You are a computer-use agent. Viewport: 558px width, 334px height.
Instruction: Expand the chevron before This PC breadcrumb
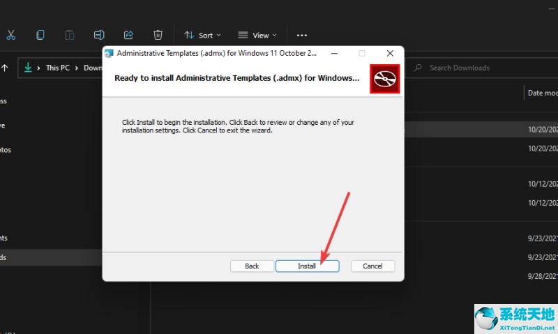pos(38,68)
